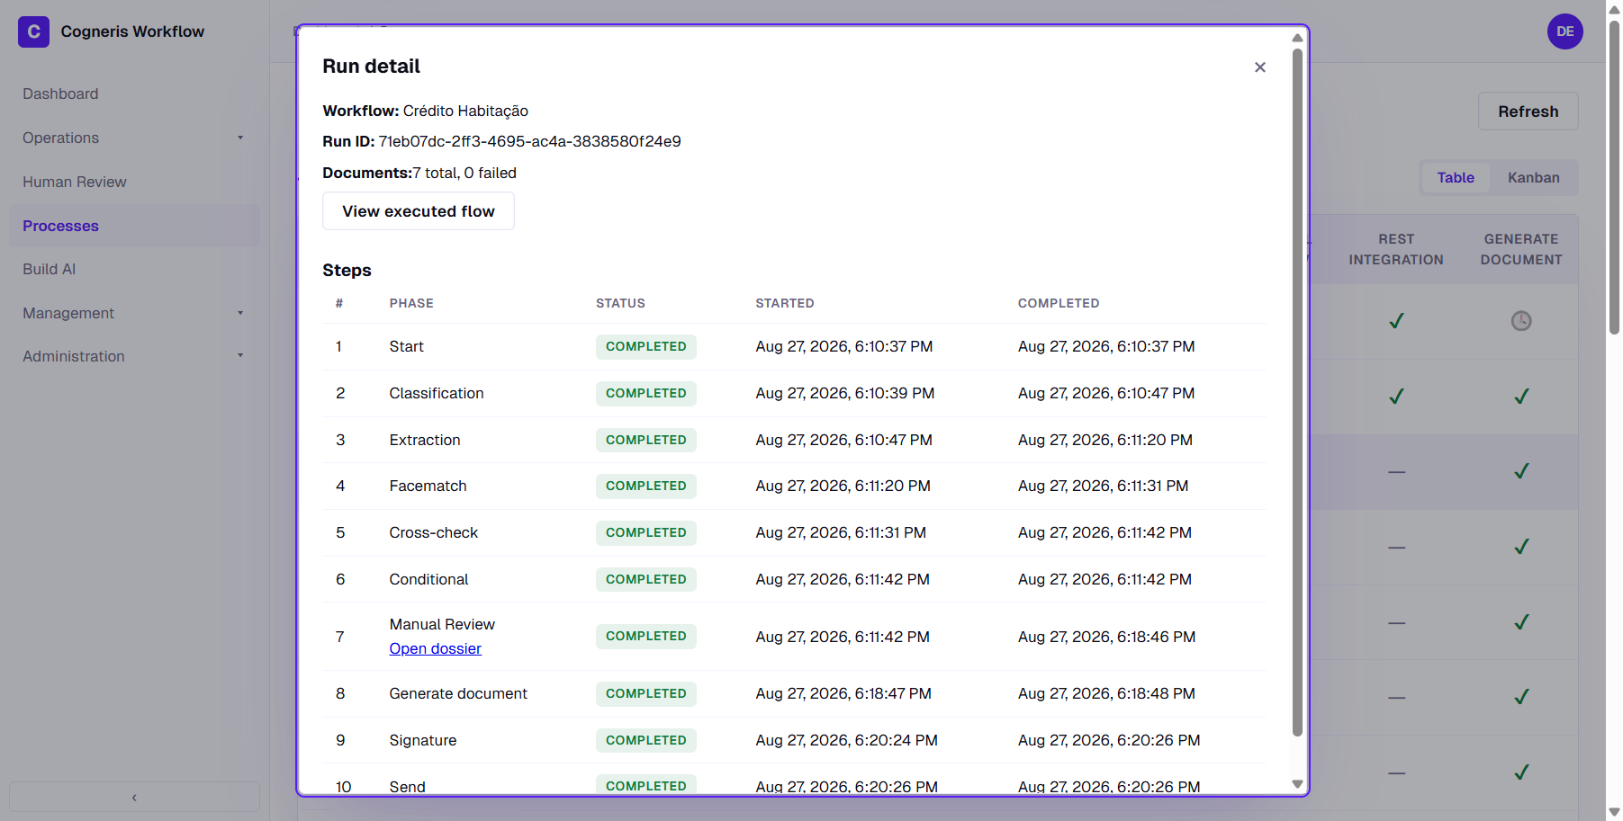Screen dimensions: 1623x821
Task: Click the Extraction phase name
Action: 425,440
